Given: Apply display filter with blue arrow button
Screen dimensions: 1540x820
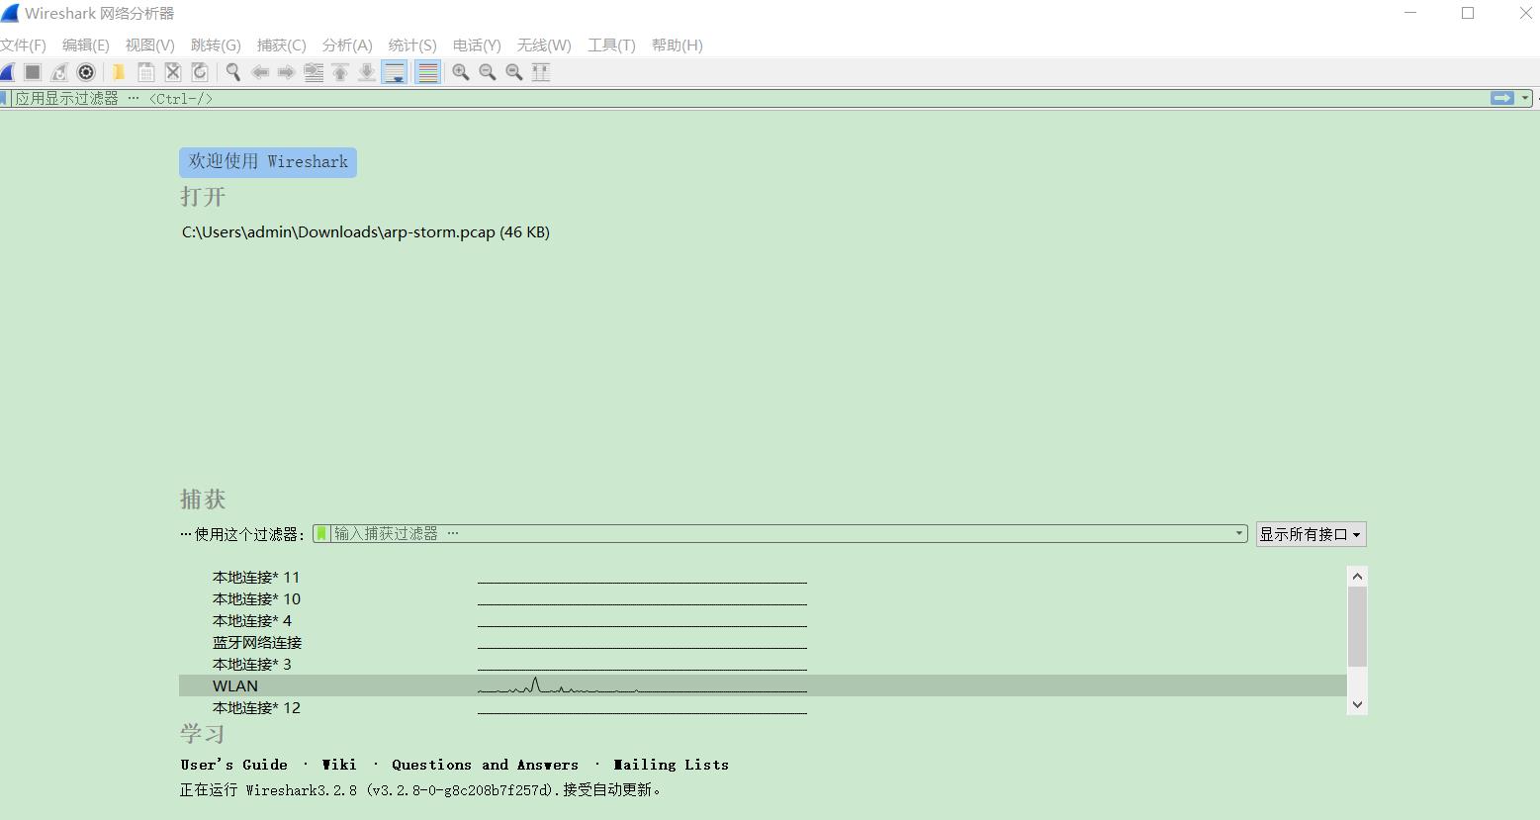Looking at the screenshot, I should 1502,98.
